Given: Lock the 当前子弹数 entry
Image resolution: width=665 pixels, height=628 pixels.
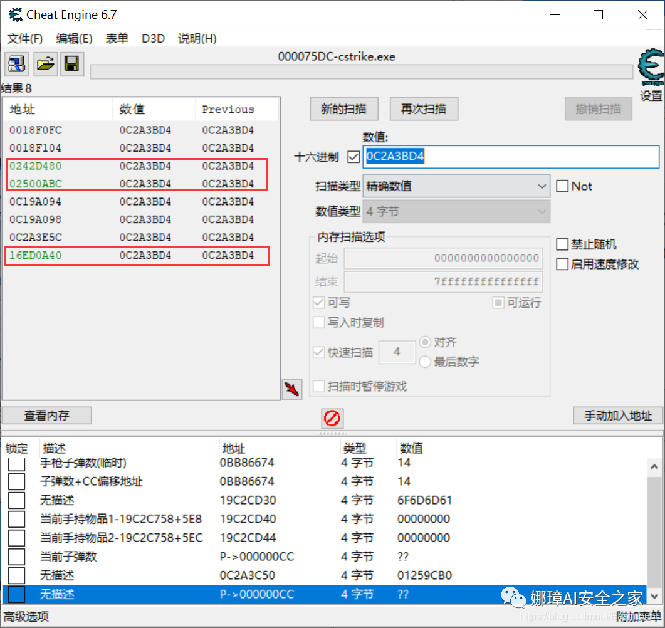Looking at the screenshot, I should tap(16, 557).
